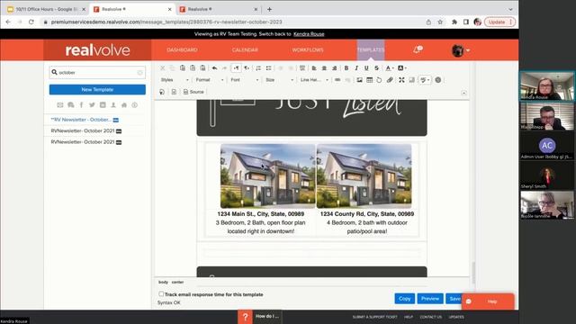Filter templates by Twitter icon
Image resolution: width=576 pixels, height=324 pixels.
(x=92, y=105)
